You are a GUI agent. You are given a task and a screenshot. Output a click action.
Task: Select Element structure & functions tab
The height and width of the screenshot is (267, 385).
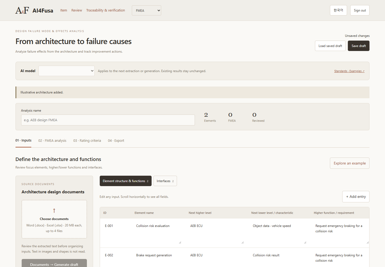(x=126, y=181)
